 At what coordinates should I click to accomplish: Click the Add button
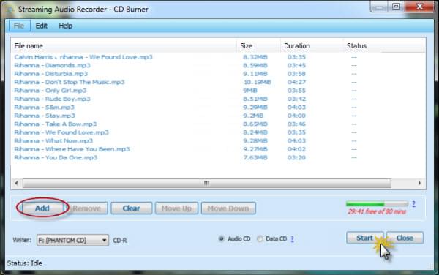pos(42,208)
